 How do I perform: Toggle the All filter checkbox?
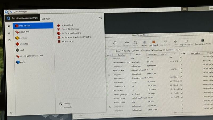click(x=177, y=50)
